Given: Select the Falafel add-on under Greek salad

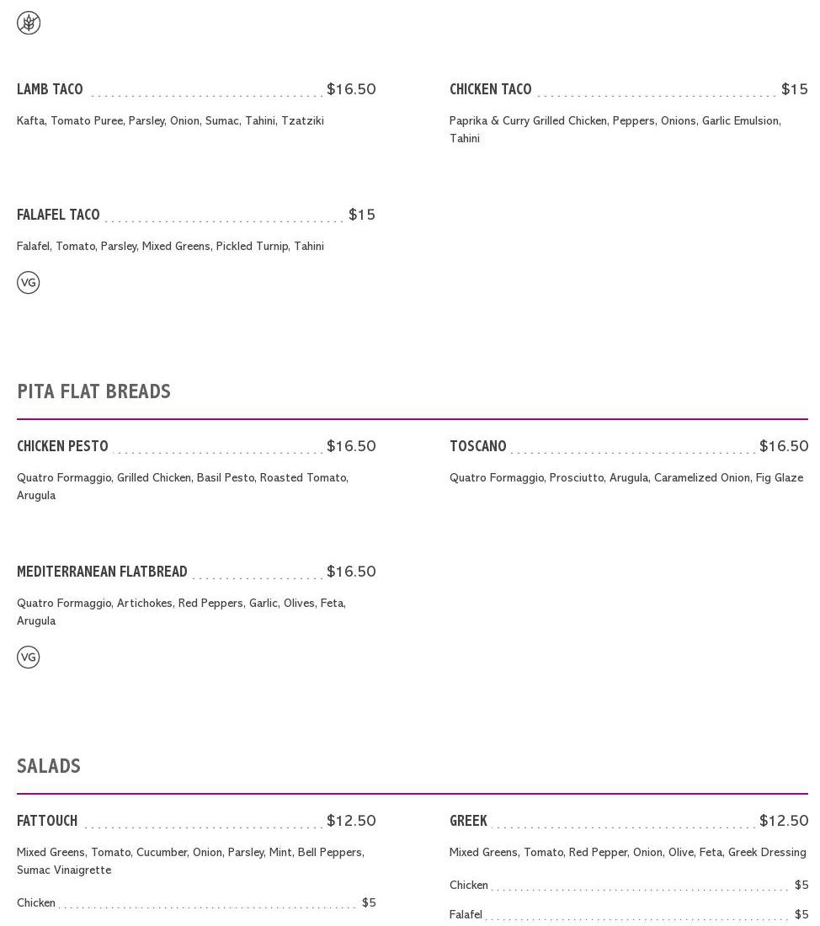Looking at the screenshot, I should point(466,915).
